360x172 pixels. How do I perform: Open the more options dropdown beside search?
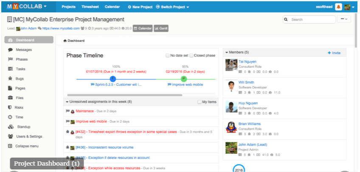(x=344, y=19)
